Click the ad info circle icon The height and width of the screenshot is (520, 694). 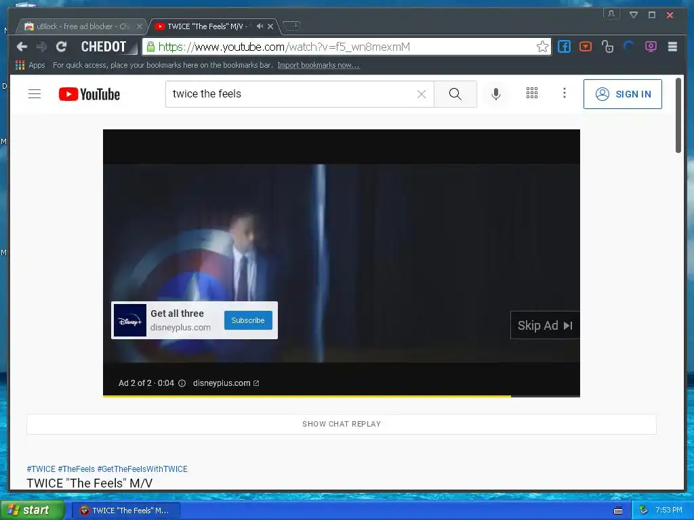pyautogui.click(x=182, y=383)
